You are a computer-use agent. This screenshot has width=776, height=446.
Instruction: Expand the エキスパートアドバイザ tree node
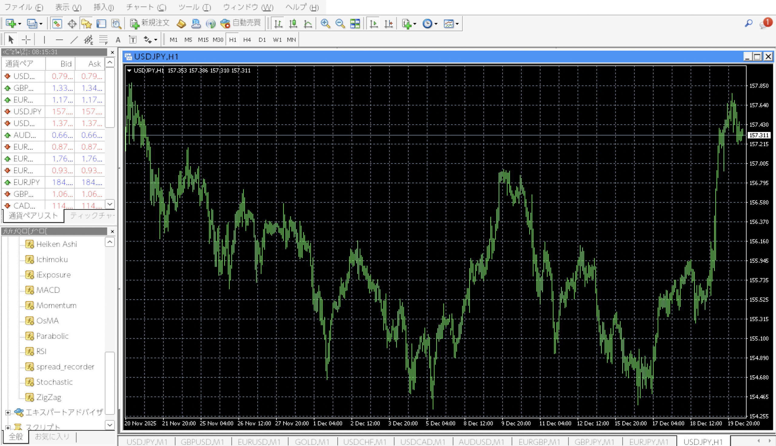(8, 413)
